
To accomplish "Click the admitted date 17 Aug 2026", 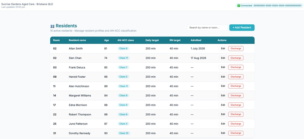I will coord(198,58).
